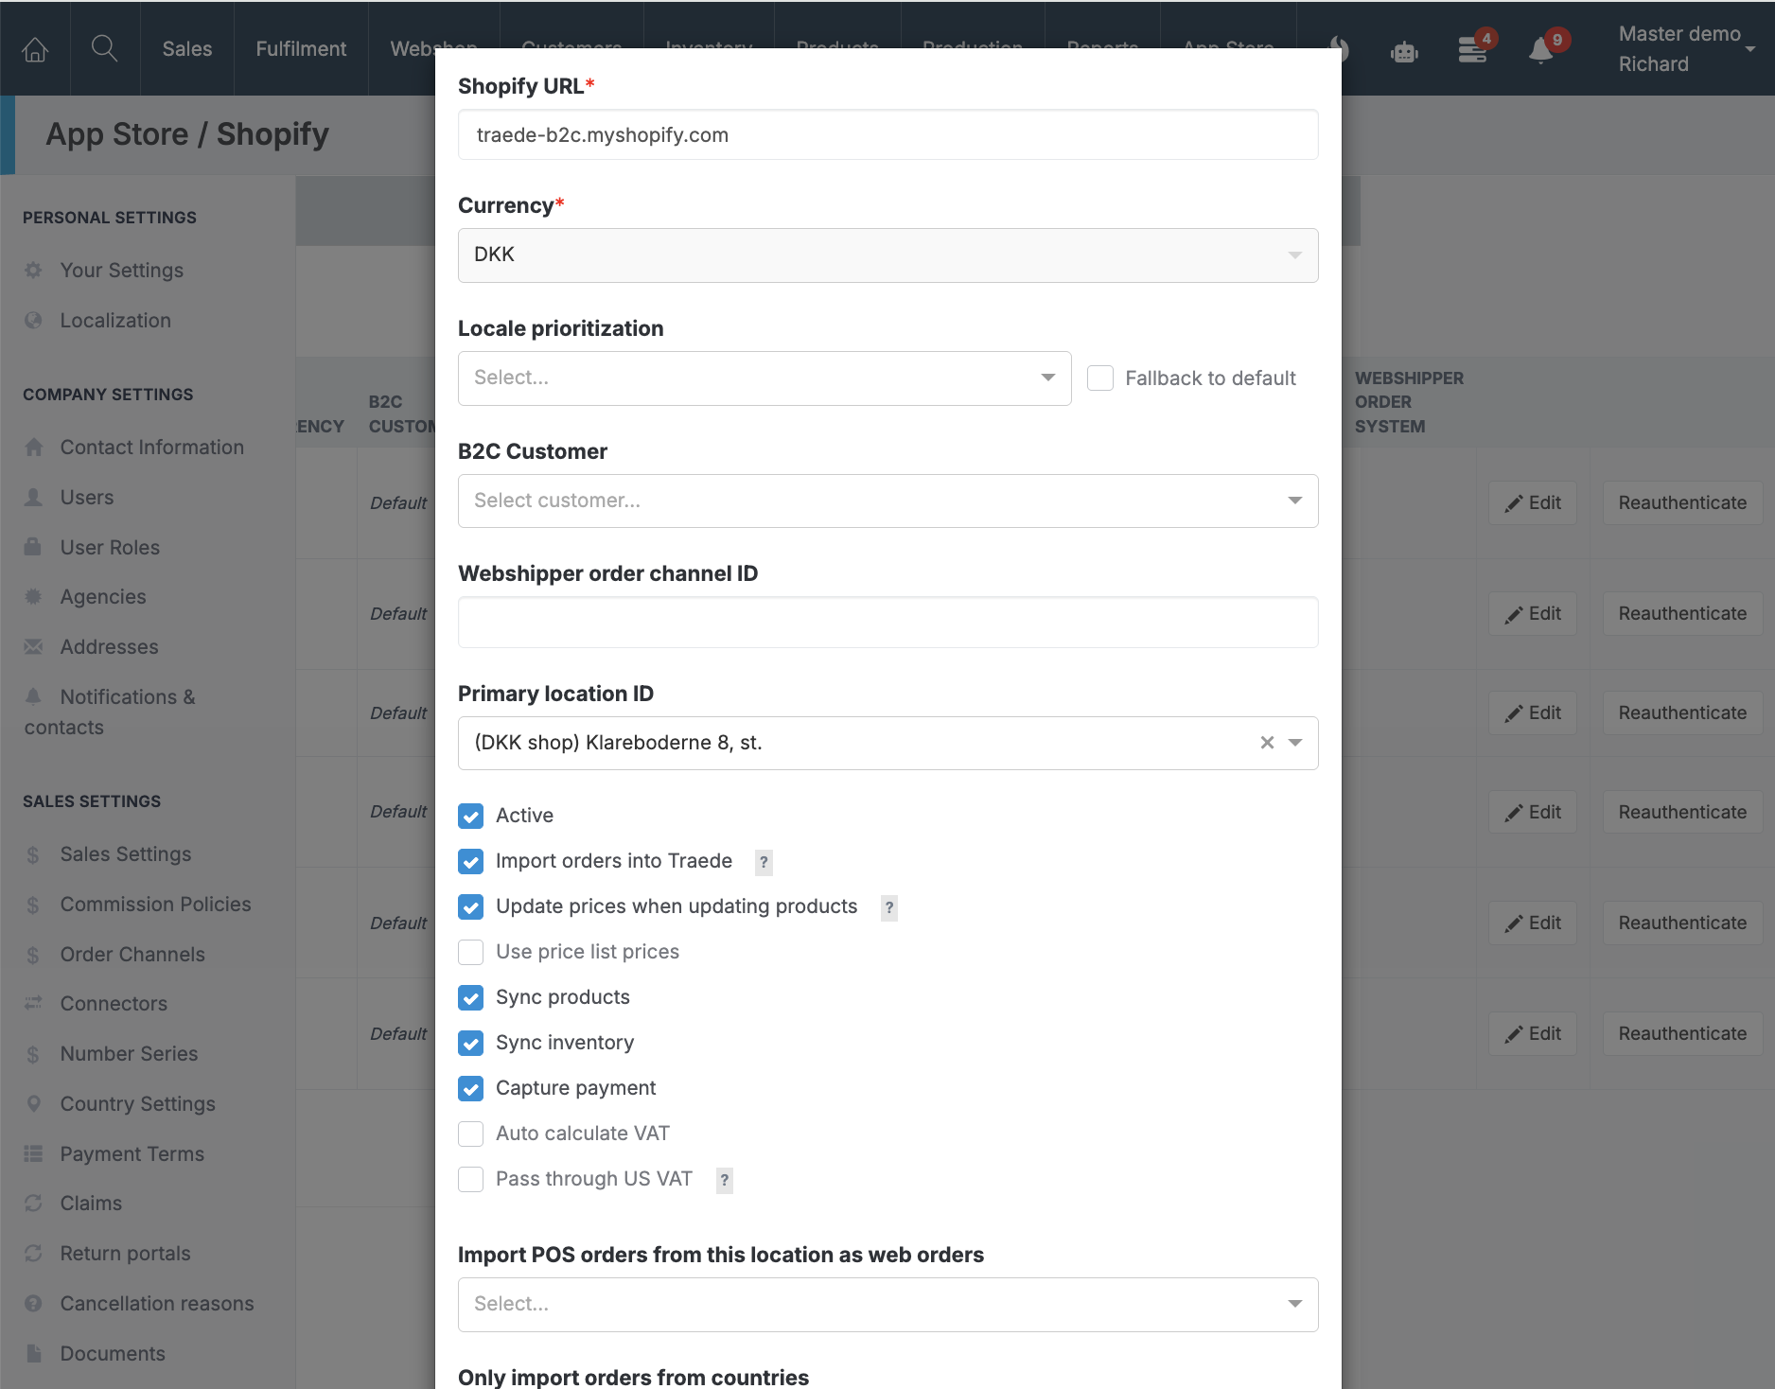
Task: Click the fourth row's Reauthenticate button
Action: coord(1682,813)
